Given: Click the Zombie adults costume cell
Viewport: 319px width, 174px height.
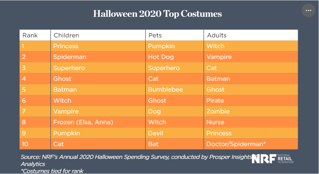Looking at the screenshot, I should pyautogui.click(x=218, y=111).
